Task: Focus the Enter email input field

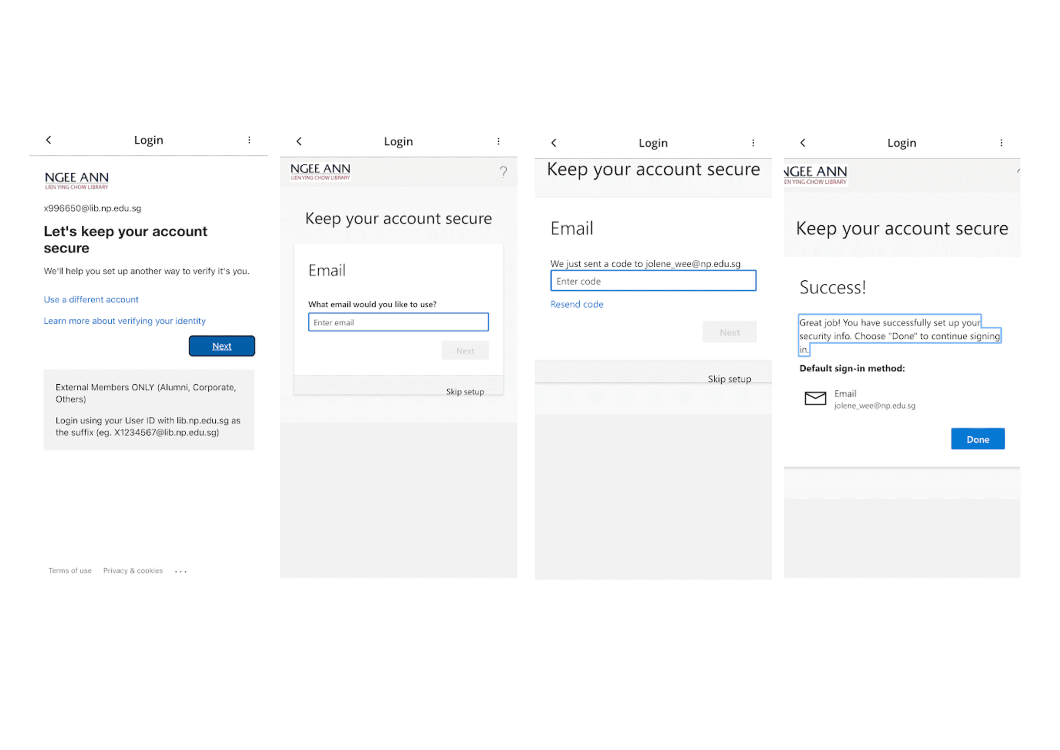Action: point(398,322)
